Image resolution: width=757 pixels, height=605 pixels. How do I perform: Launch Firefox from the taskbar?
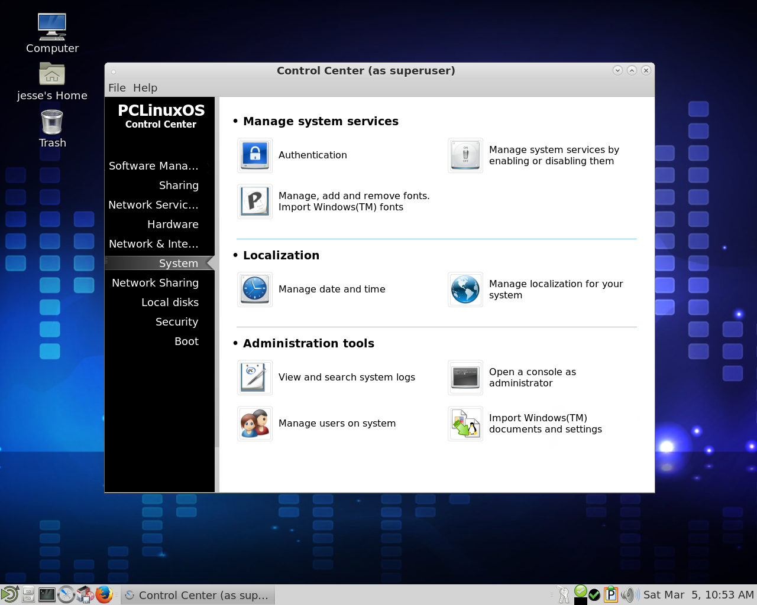click(x=104, y=594)
